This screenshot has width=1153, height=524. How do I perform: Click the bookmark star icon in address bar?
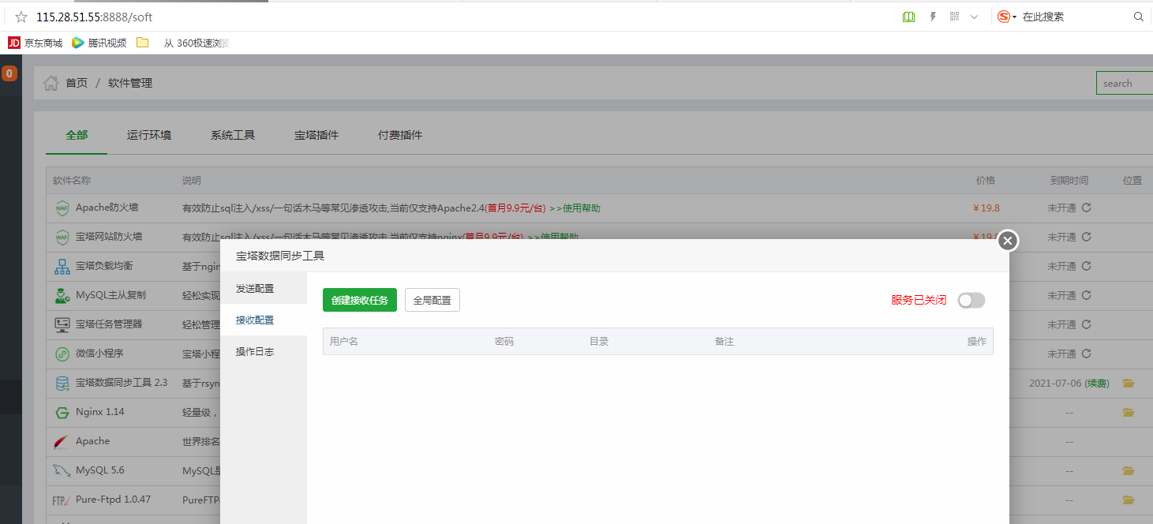tap(21, 17)
